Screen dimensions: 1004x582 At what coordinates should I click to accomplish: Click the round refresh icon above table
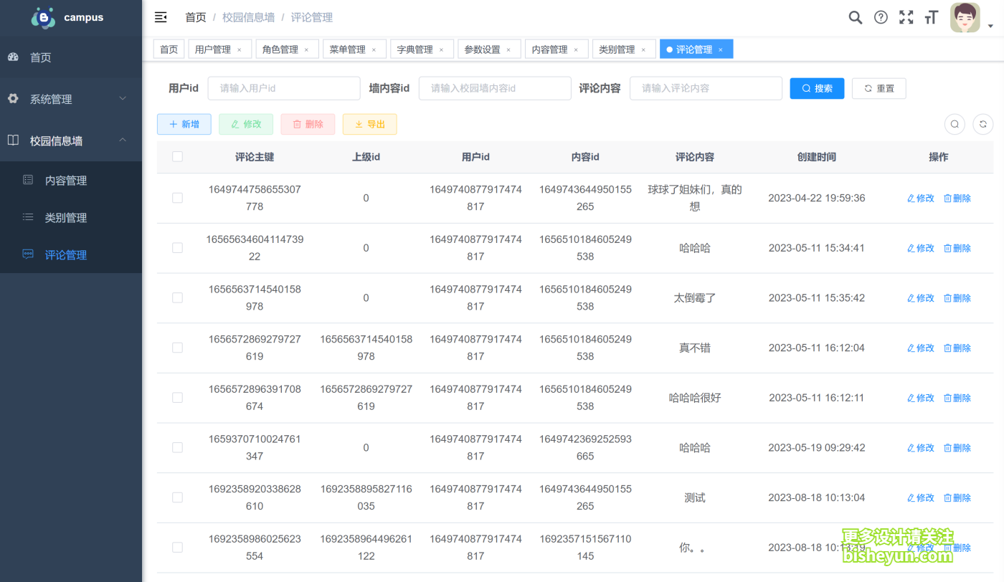pyautogui.click(x=983, y=124)
